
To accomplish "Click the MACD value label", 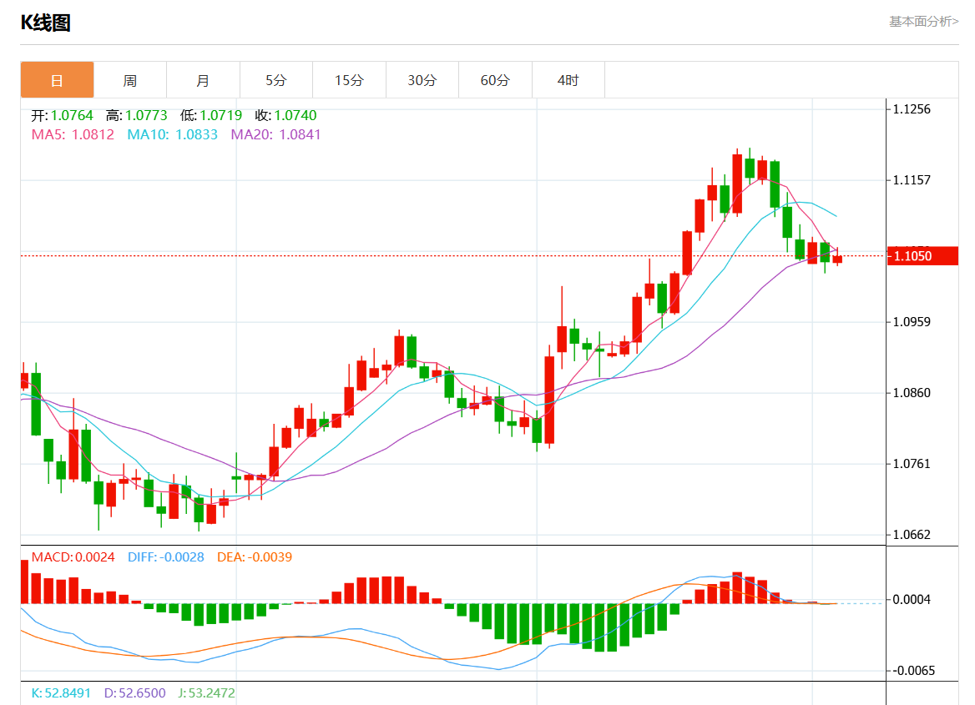I will click(73, 557).
